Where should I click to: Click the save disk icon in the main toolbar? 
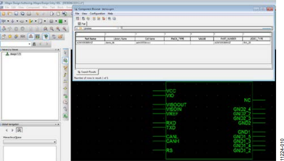tap(16, 14)
